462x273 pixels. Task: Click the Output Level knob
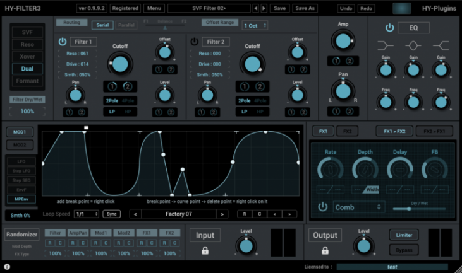pyautogui.click(x=363, y=246)
